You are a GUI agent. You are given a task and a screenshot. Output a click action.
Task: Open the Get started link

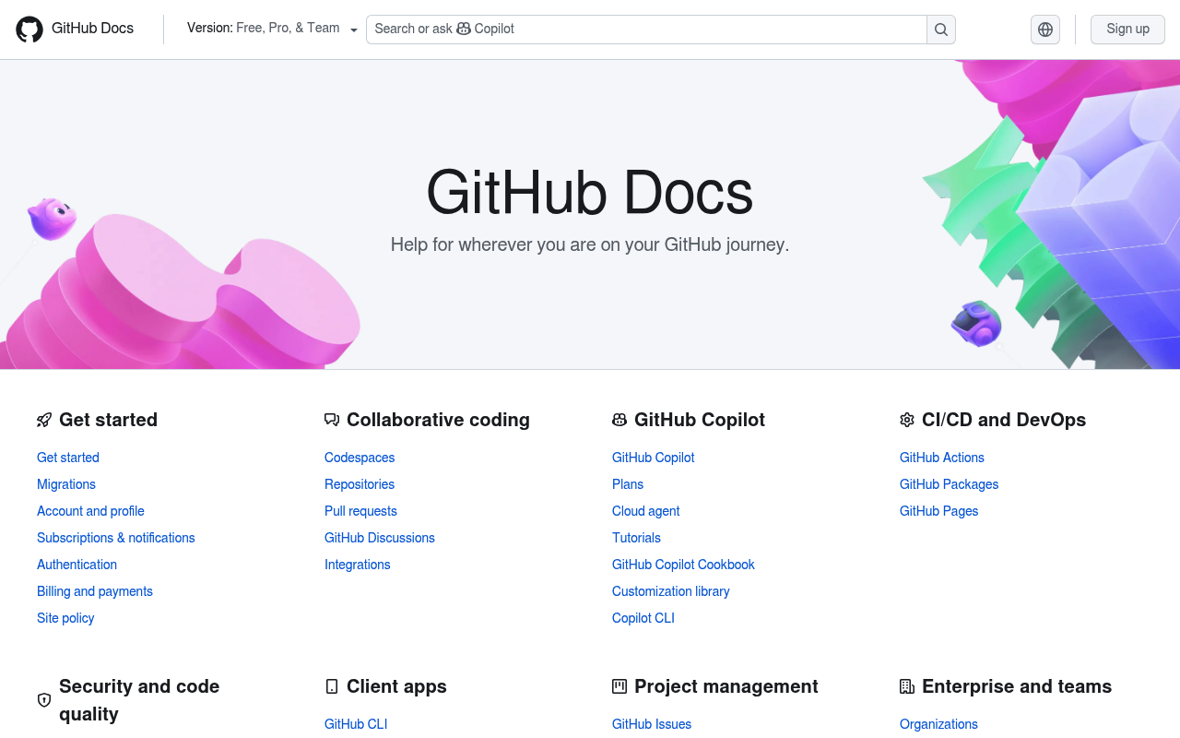[x=68, y=458]
